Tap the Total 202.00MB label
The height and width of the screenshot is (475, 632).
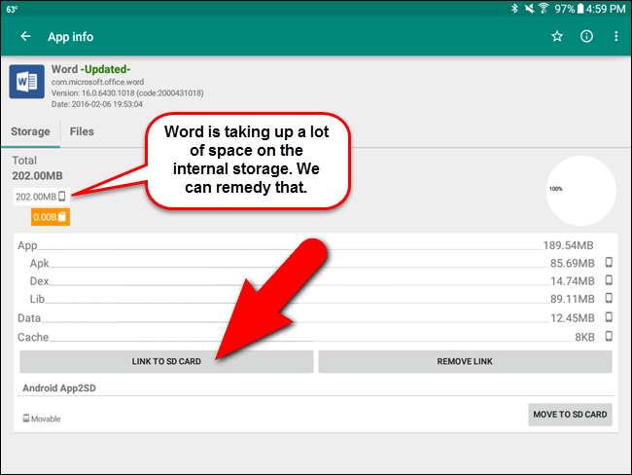click(37, 167)
